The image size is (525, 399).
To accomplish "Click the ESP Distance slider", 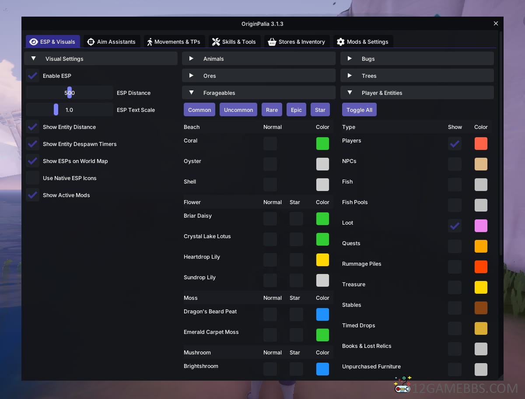I will (69, 93).
